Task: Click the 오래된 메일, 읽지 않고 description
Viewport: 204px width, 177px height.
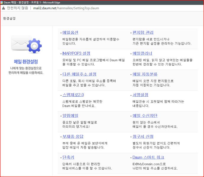Action: [163, 62]
